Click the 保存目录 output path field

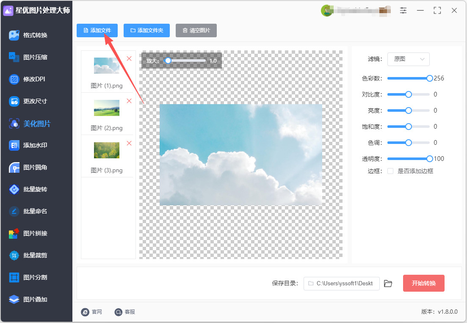[342, 283]
